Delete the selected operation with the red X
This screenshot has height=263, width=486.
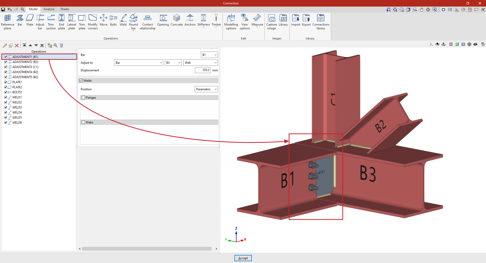pyautogui.click(x=17, y=46)
